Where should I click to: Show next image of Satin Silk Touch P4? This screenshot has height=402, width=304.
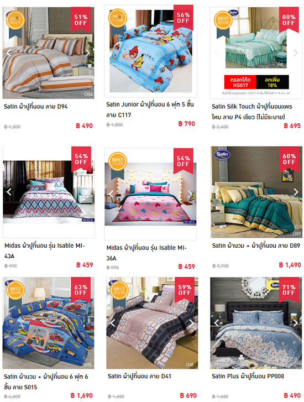click(x=296, y=53)
